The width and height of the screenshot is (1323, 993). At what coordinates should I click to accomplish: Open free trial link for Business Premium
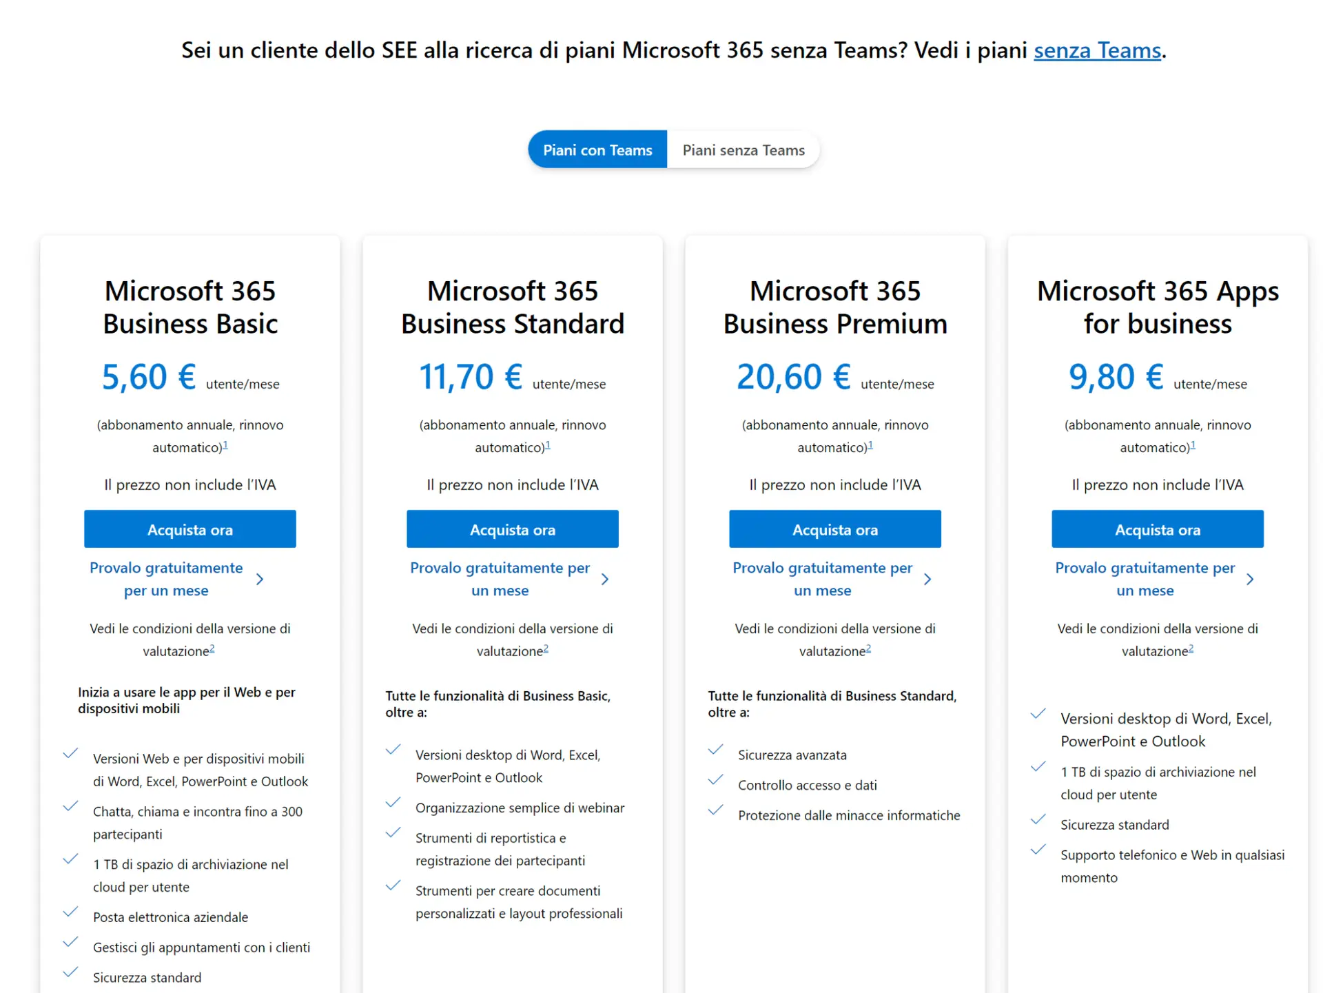(823, 579)
